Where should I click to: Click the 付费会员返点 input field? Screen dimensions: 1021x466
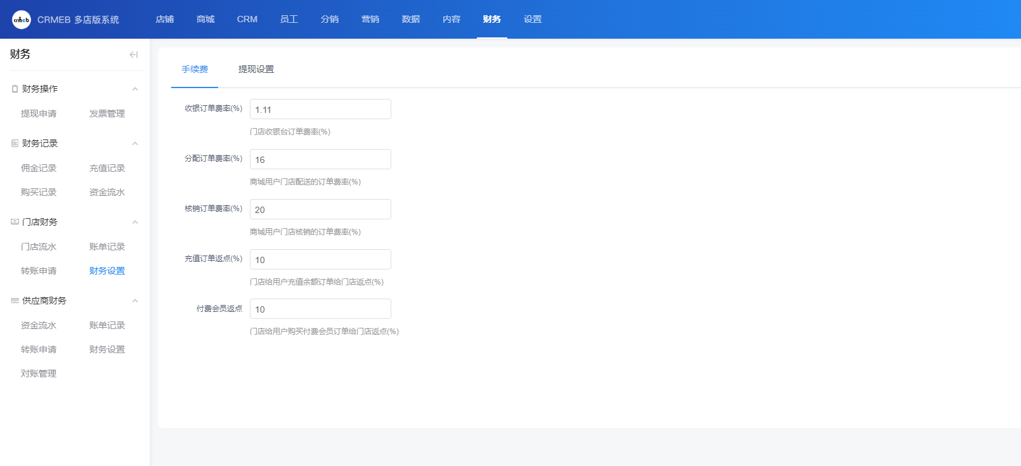(320, 309)
